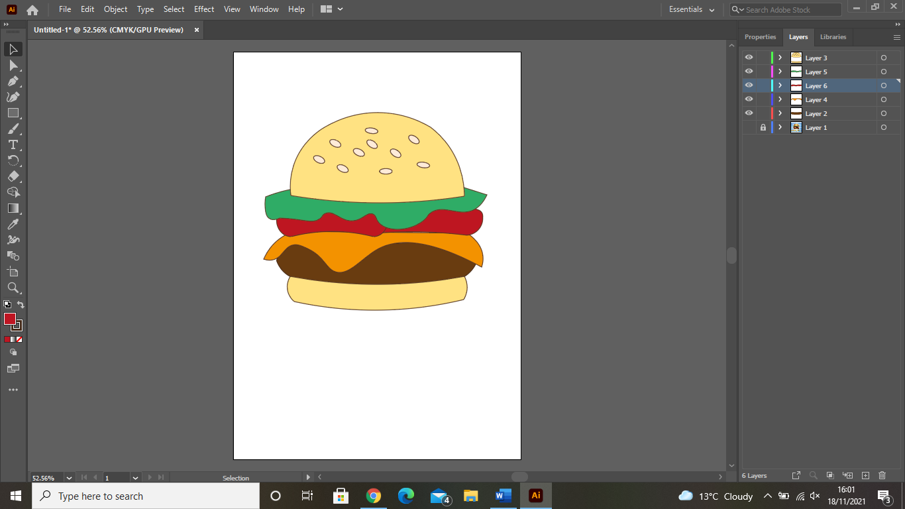Select the Rotate tool
The image size is (905, 509).
pos(13,160)
